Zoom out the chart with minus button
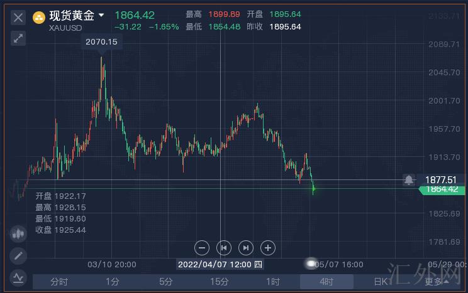The height and width of the screenshot is (293, 468). [201, 247]
